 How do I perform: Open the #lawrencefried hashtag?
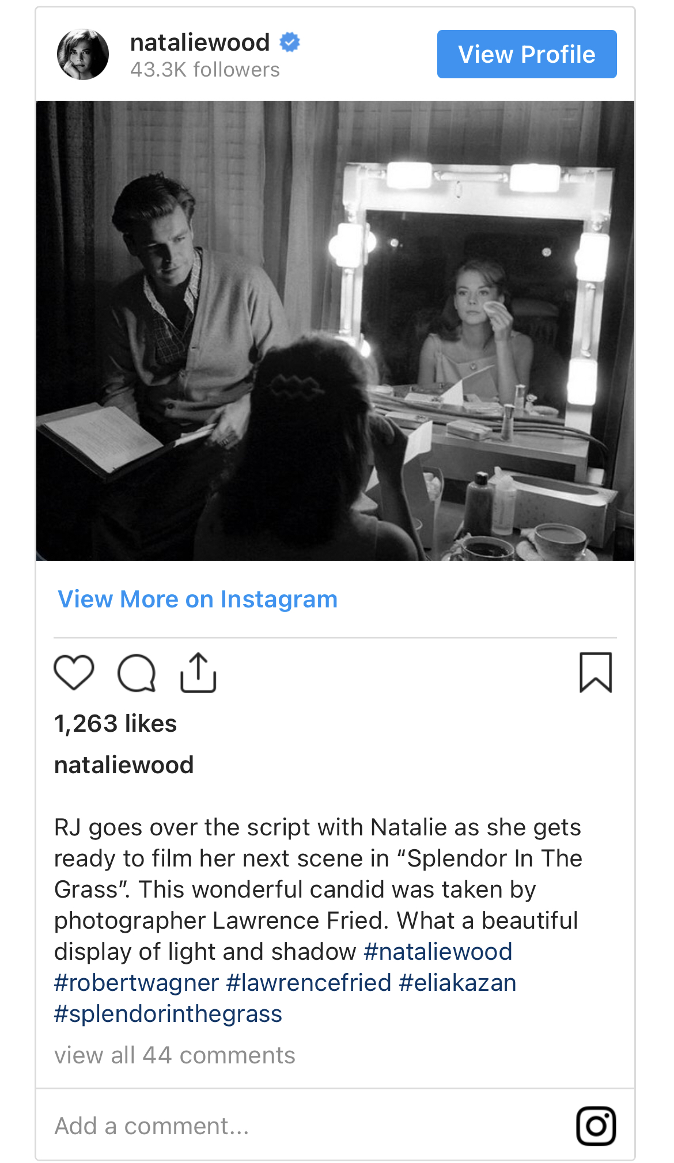pos(309,983)
